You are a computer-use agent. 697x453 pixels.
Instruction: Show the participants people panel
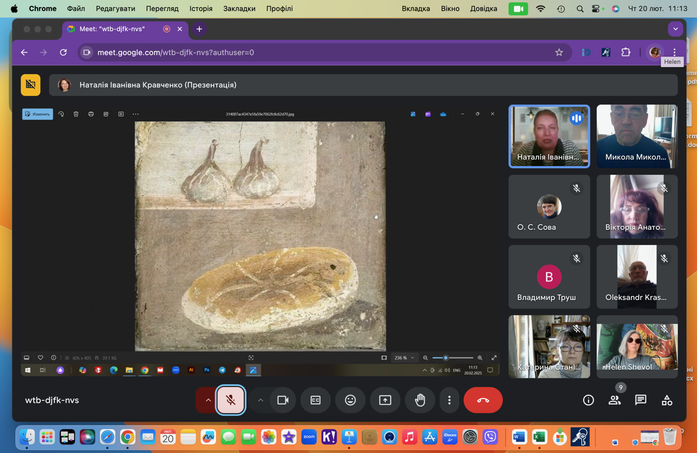click(x=614, y=400)
